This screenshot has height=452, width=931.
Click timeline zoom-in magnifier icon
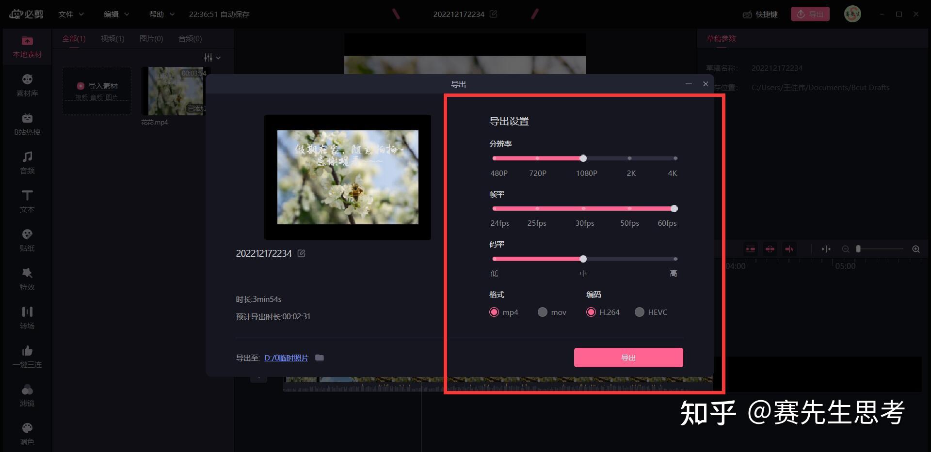pyautogui.click(x=916, y=249)
